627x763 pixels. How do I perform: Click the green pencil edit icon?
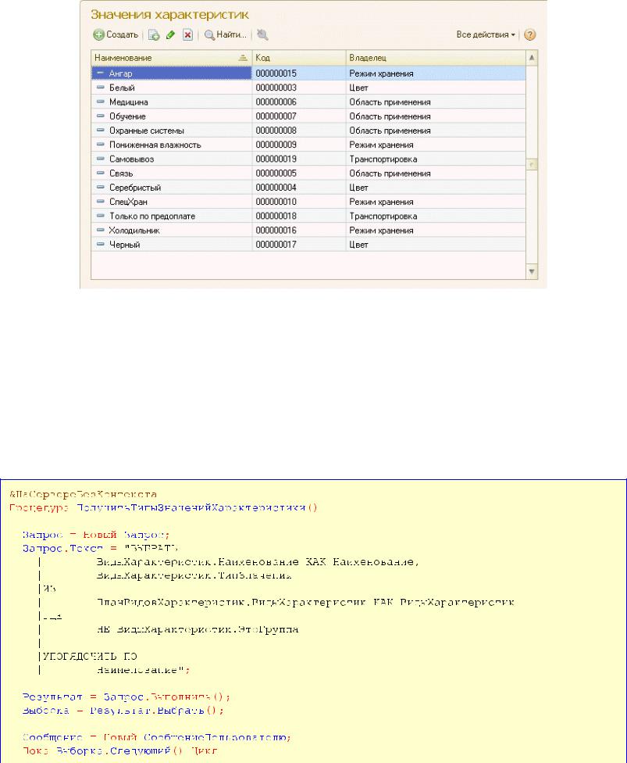pos(170,34)
